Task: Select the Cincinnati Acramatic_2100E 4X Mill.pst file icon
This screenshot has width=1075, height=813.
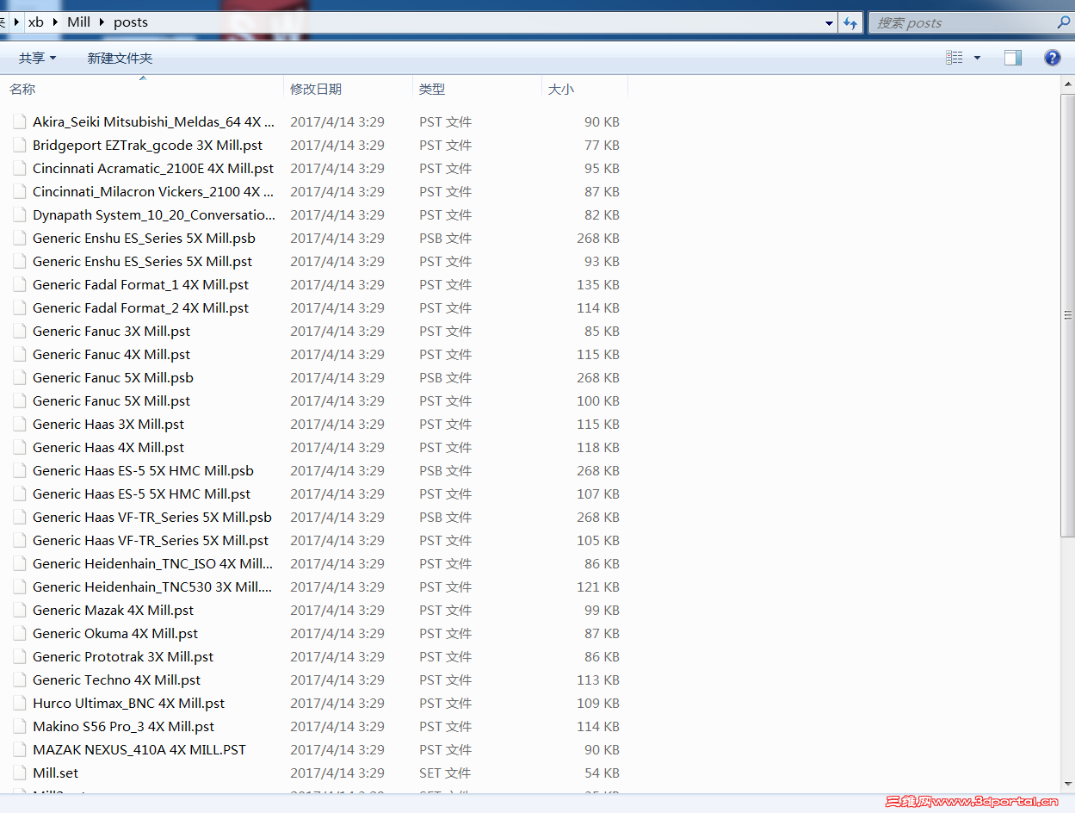Action: tap(19, 168)
